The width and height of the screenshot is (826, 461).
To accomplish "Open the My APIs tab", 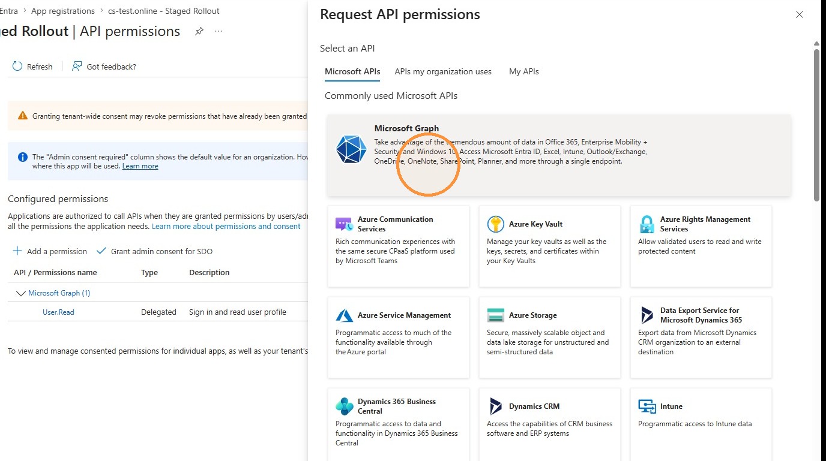I will 524,71.
